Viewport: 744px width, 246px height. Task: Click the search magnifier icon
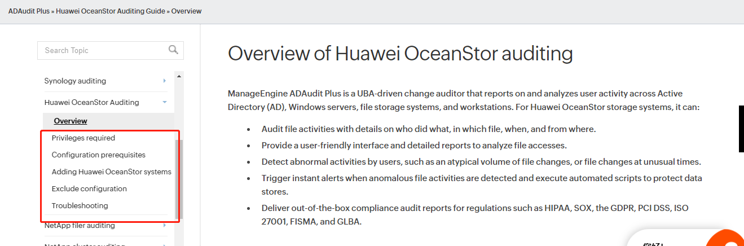(x=173, y=50)
